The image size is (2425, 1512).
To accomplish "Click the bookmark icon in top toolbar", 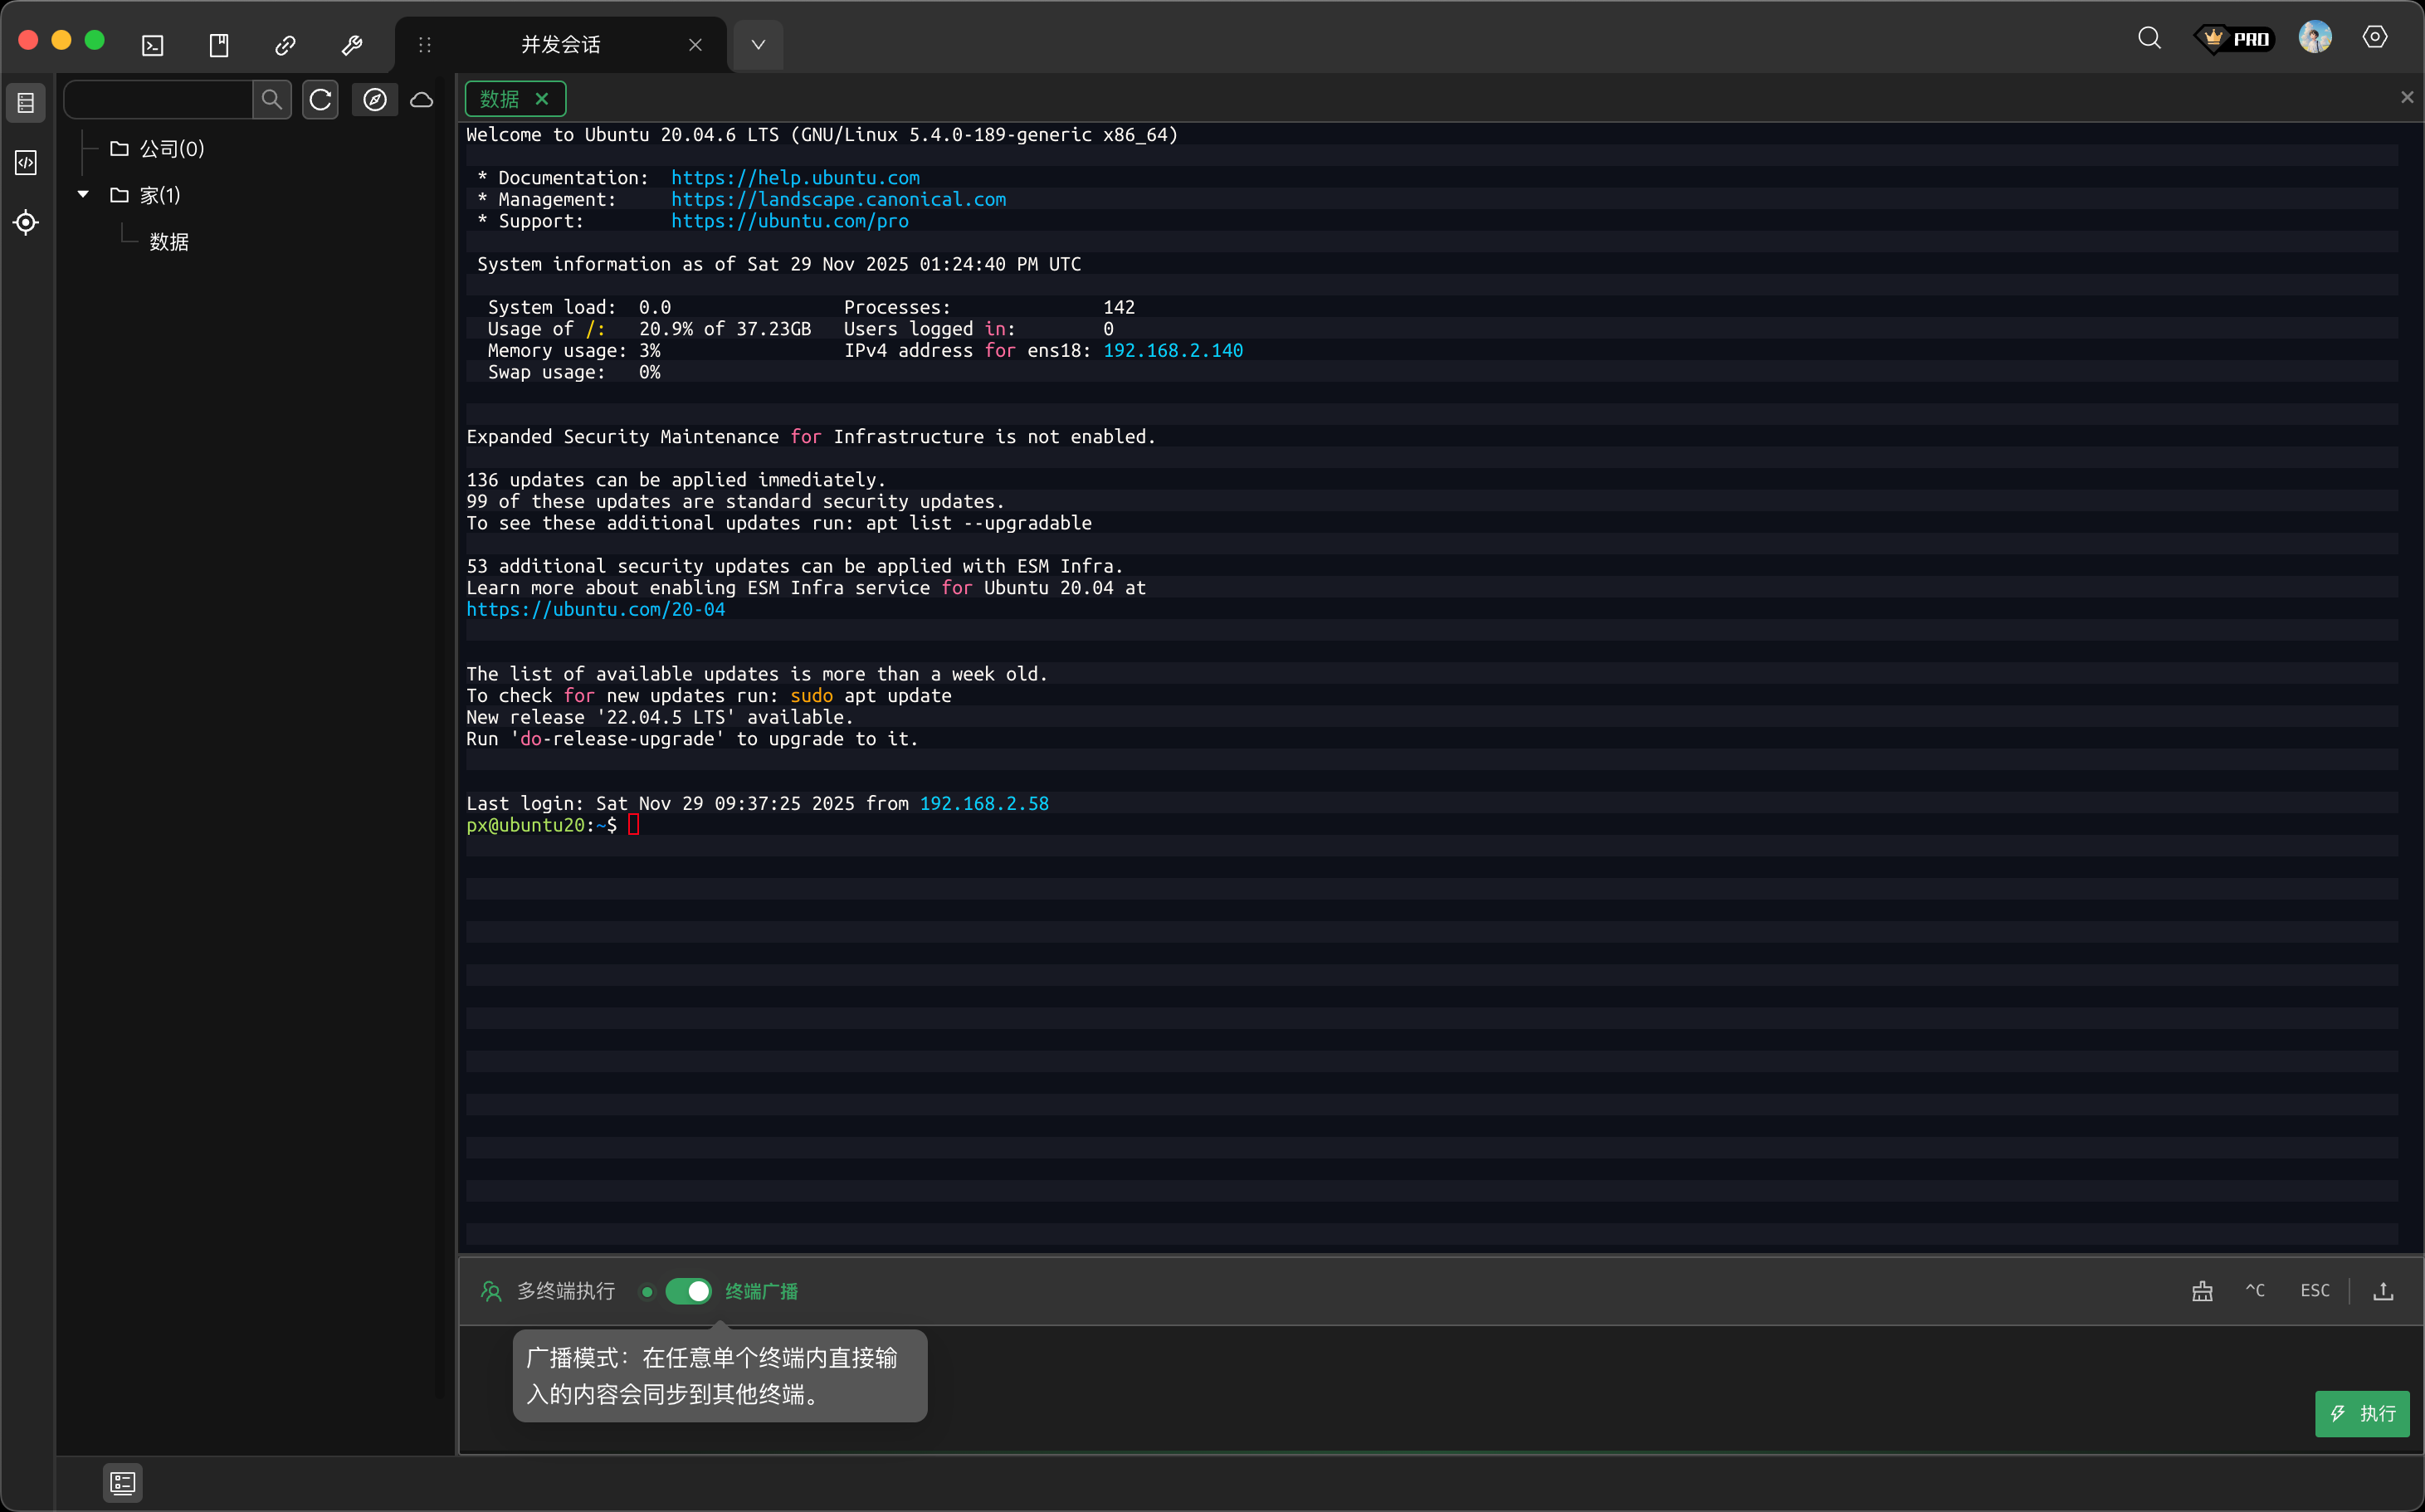I will (219, 45).
